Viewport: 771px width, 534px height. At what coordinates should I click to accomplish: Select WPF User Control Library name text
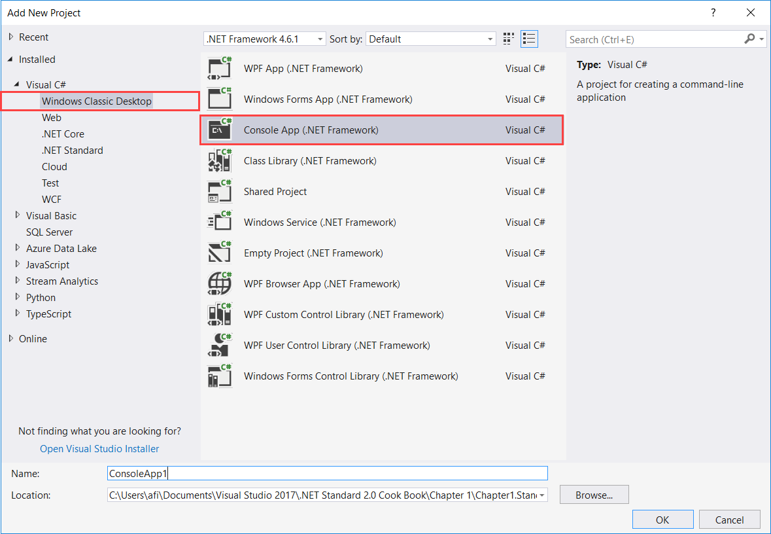(x=337, y=346)
